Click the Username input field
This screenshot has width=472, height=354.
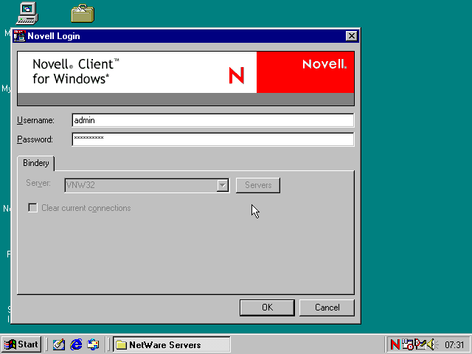pos(213,120)
